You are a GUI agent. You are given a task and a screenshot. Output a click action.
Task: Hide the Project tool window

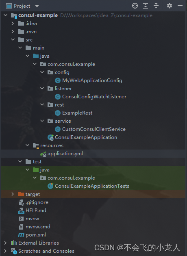coord(180,6)
